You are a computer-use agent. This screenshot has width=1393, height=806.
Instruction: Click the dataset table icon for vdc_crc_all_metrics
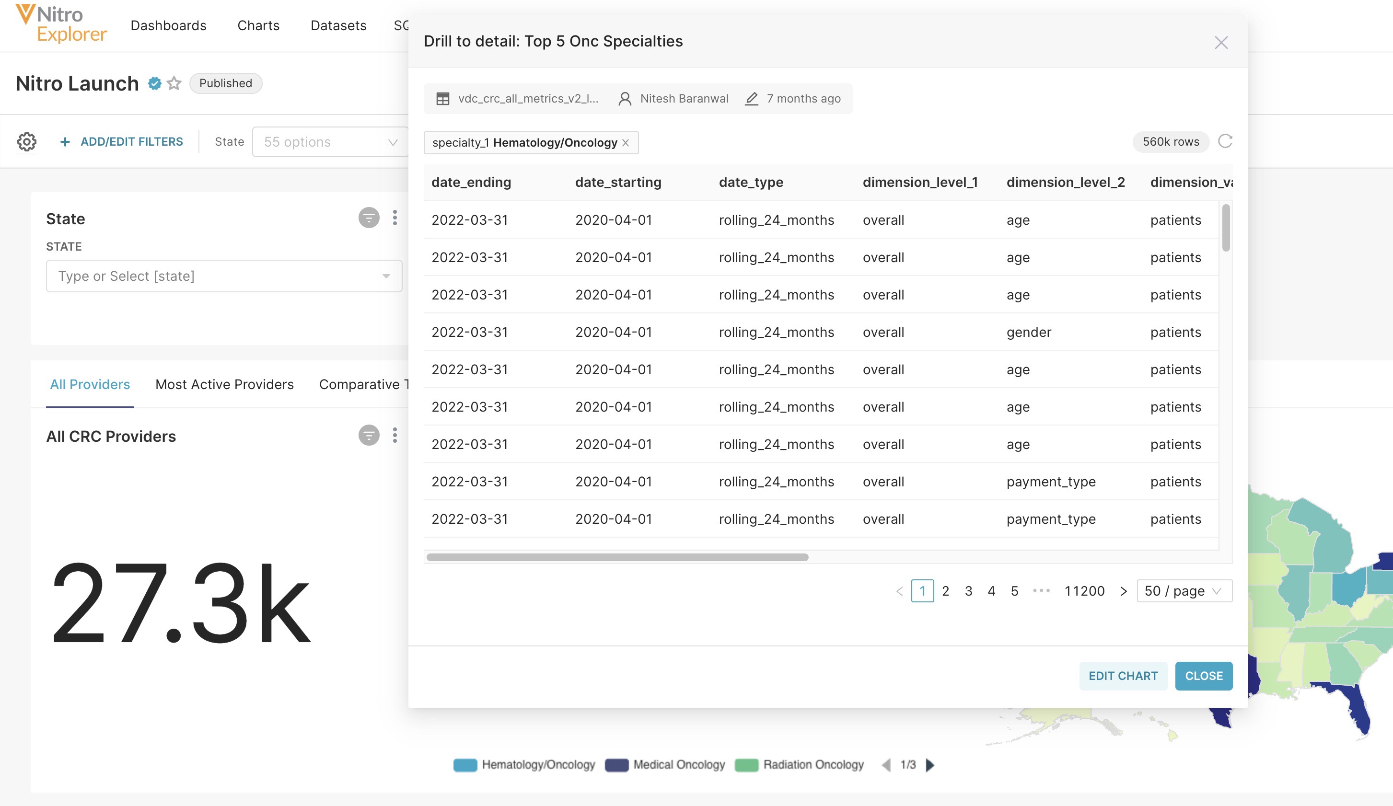click(x=443, y=99)
